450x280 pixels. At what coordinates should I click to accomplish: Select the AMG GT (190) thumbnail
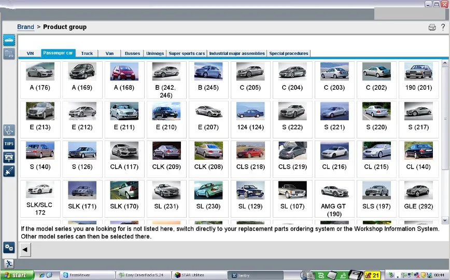coord(334,199)
